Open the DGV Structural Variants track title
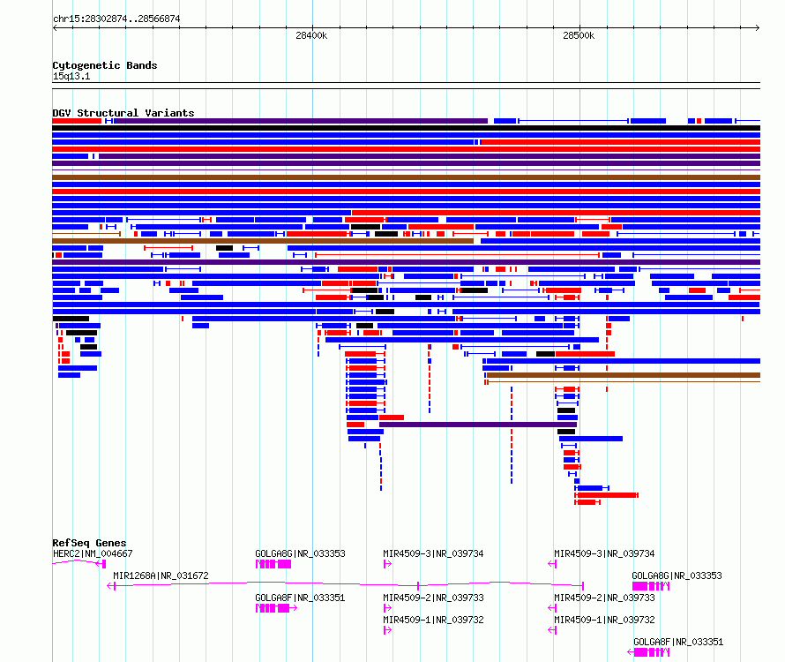The width and height of the screenshot is (785, 662). click(x=123, y=113)
